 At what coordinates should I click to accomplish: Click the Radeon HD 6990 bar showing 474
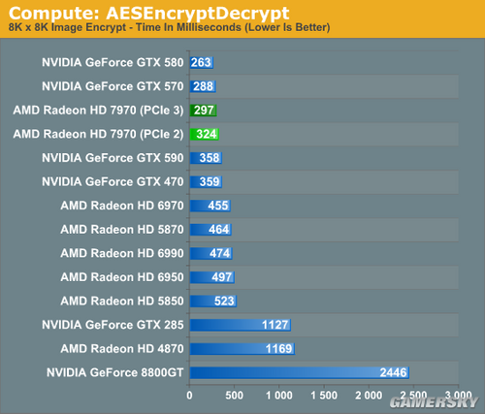click(x=211, y=253)
